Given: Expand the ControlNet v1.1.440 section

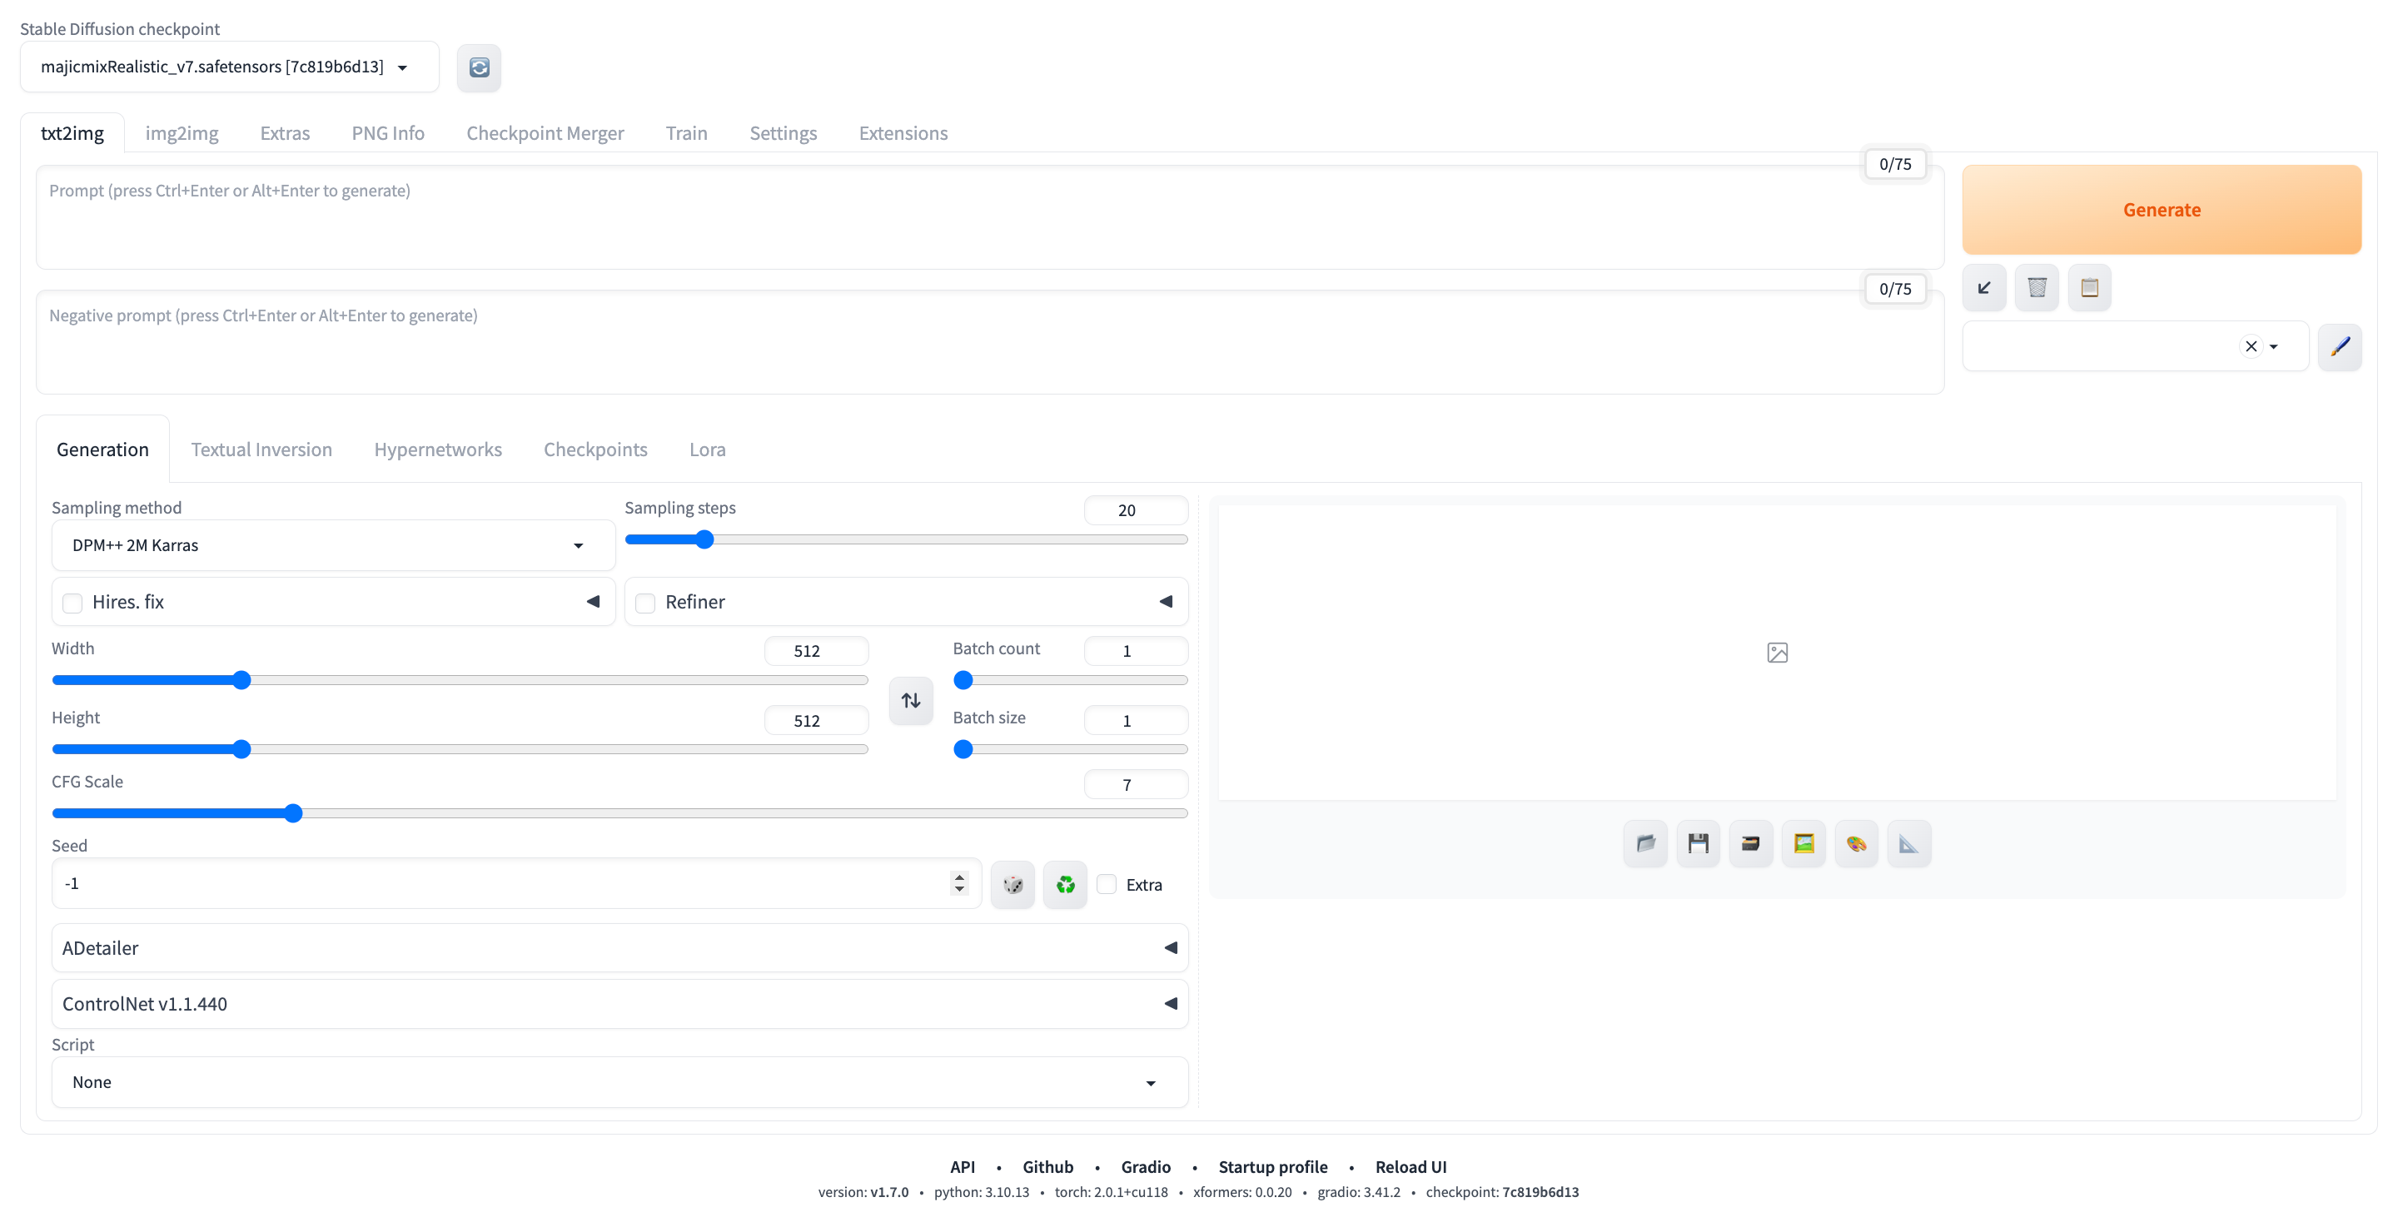Looking at the screenshot, I should point(619,1003).
